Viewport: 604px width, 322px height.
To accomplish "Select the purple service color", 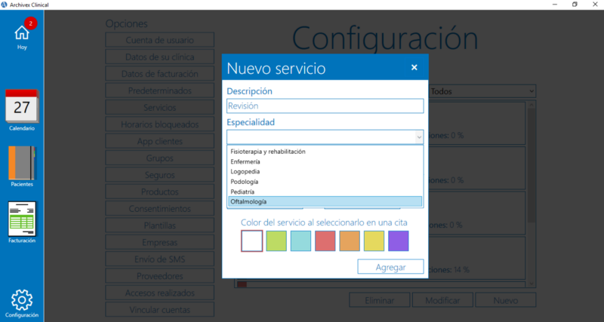I will pyautogui.click(x=399, y=241).
